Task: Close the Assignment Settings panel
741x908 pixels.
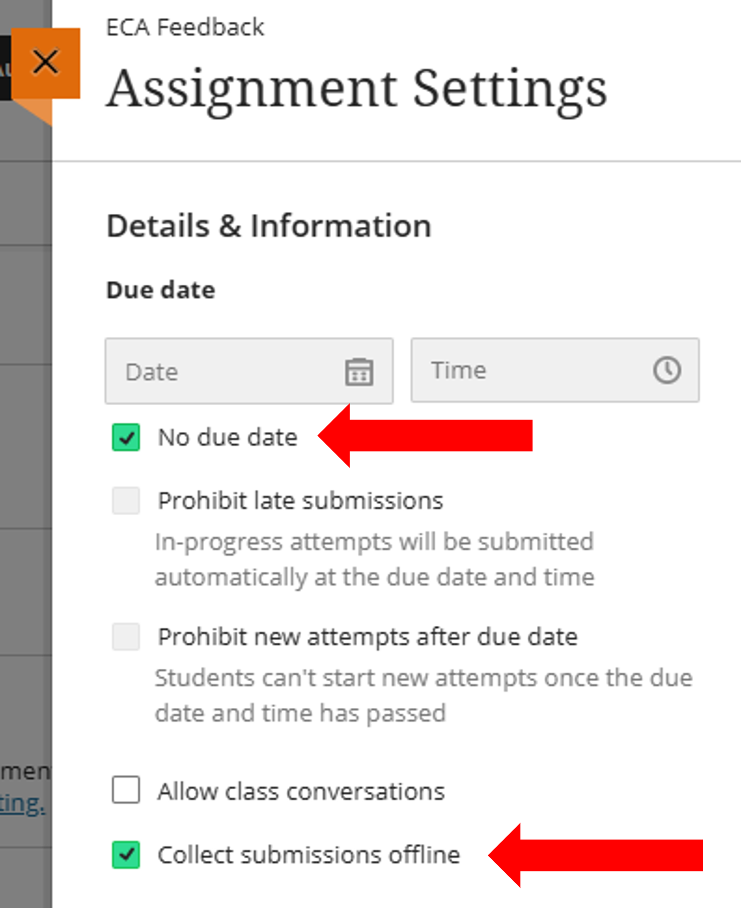Action: coord(46,62)
